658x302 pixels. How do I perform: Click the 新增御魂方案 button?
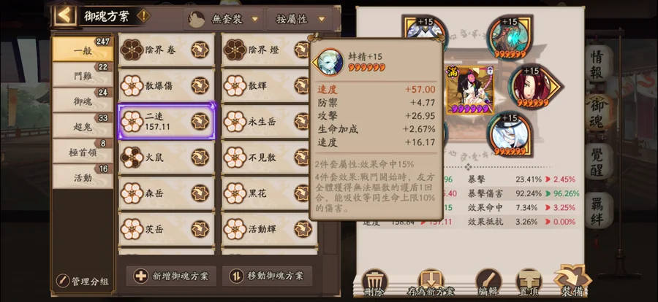point(171,276)
